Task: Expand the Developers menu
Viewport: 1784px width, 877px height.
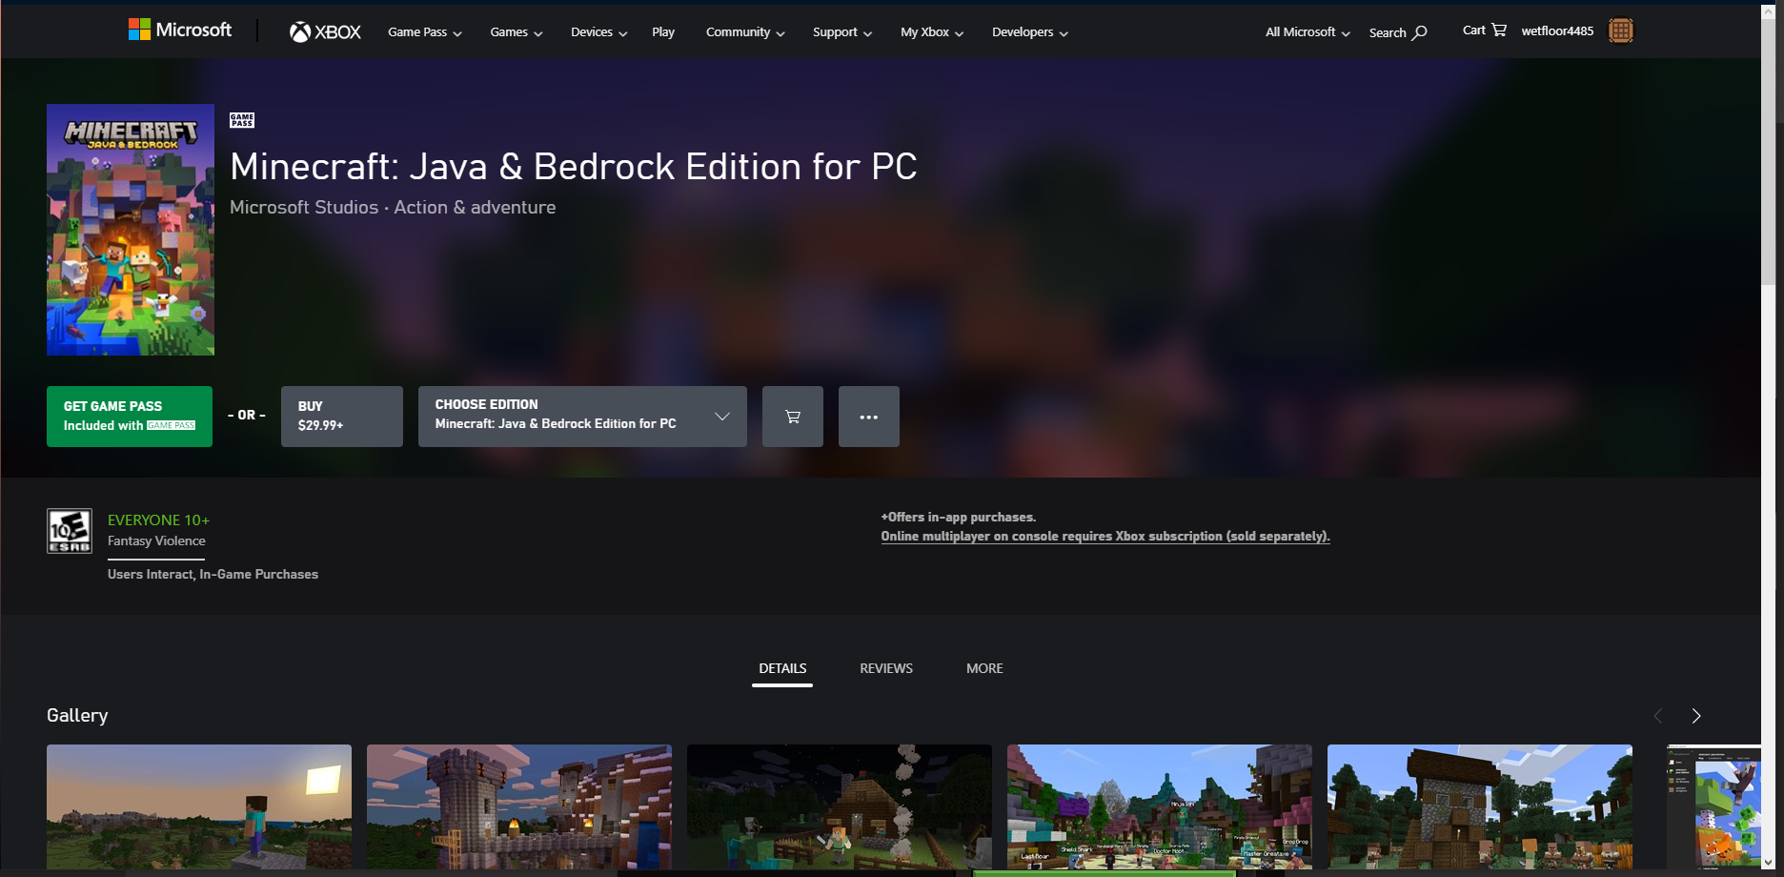Action: coord(1030,32)
